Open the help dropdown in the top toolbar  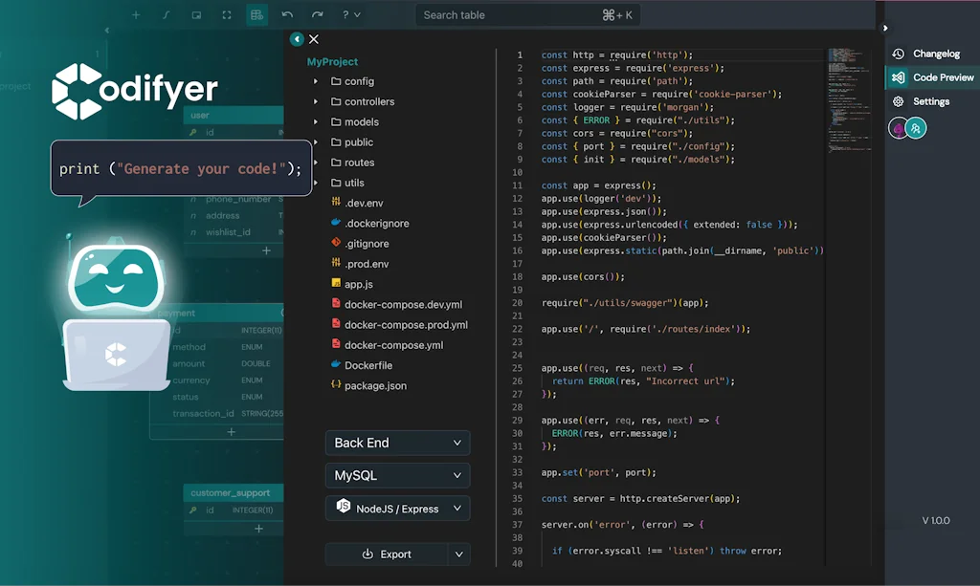point(349,14)
